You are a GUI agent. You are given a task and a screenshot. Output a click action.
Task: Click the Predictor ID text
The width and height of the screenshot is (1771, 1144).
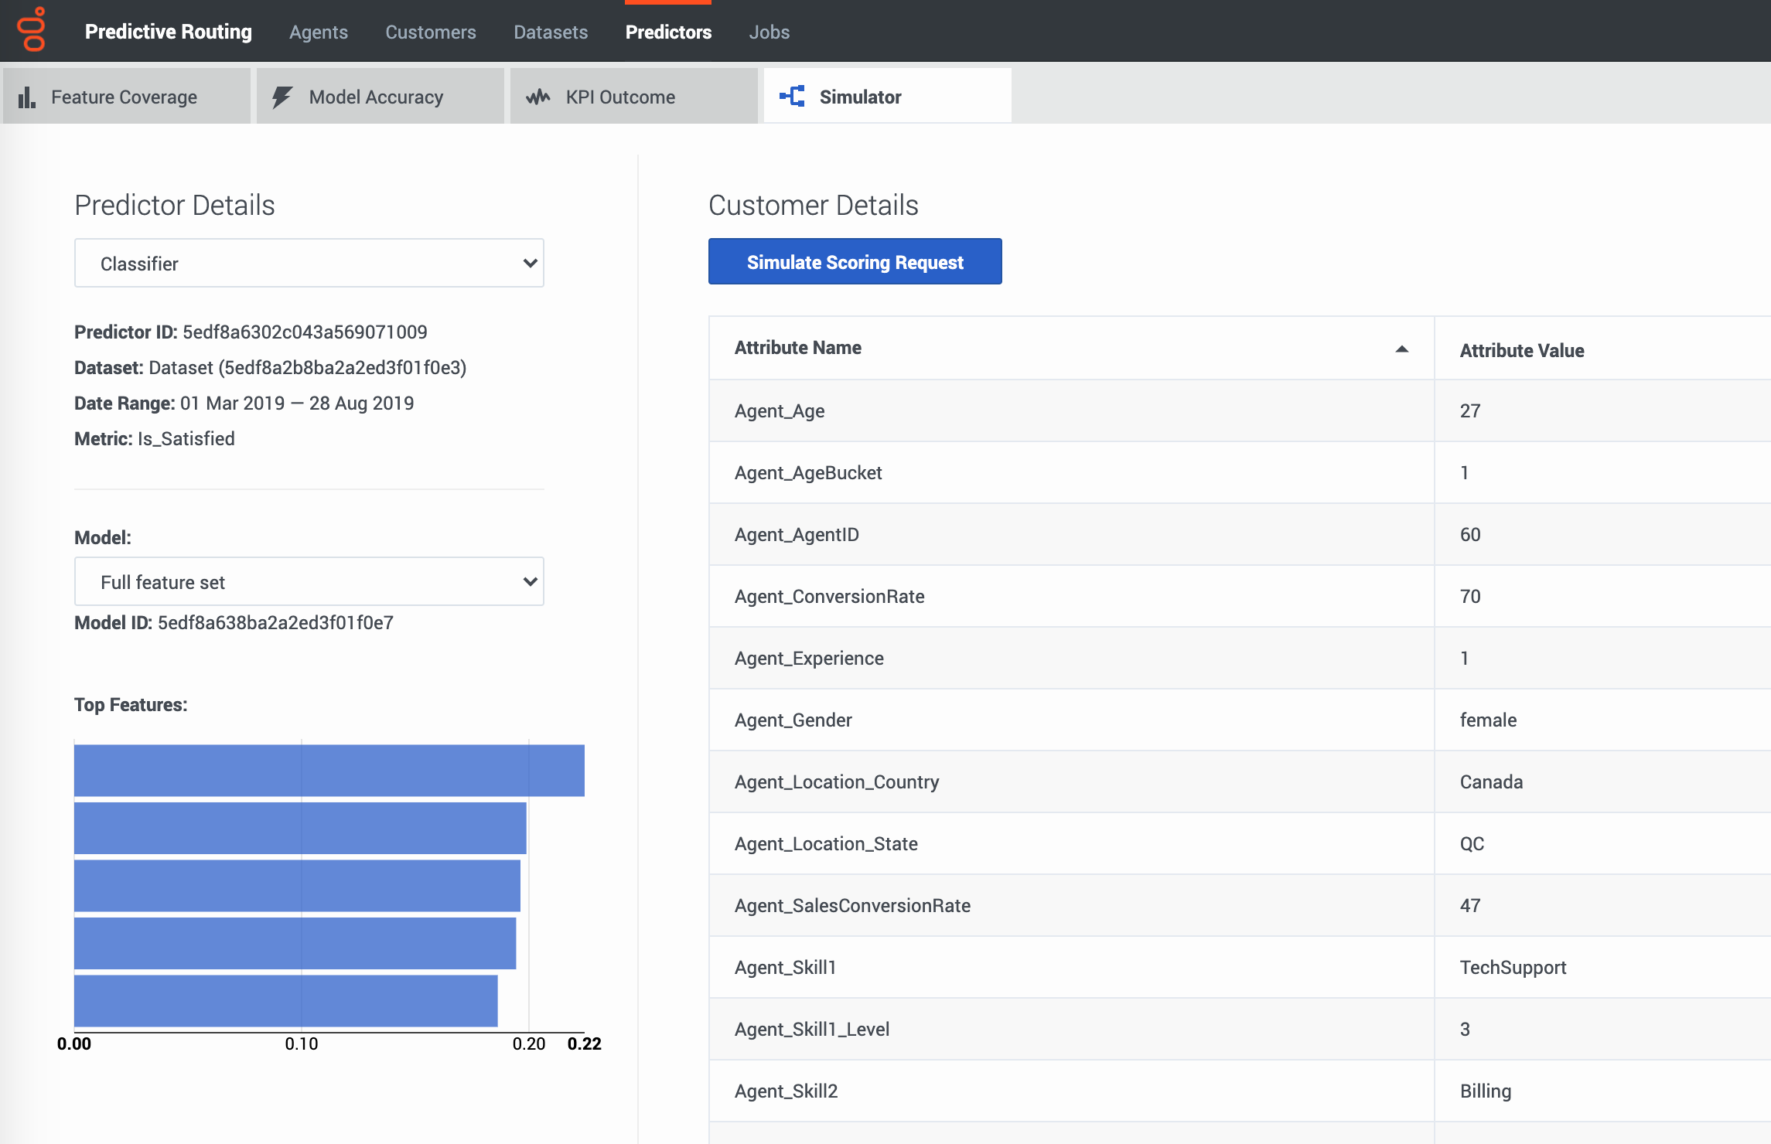point(251,332)
